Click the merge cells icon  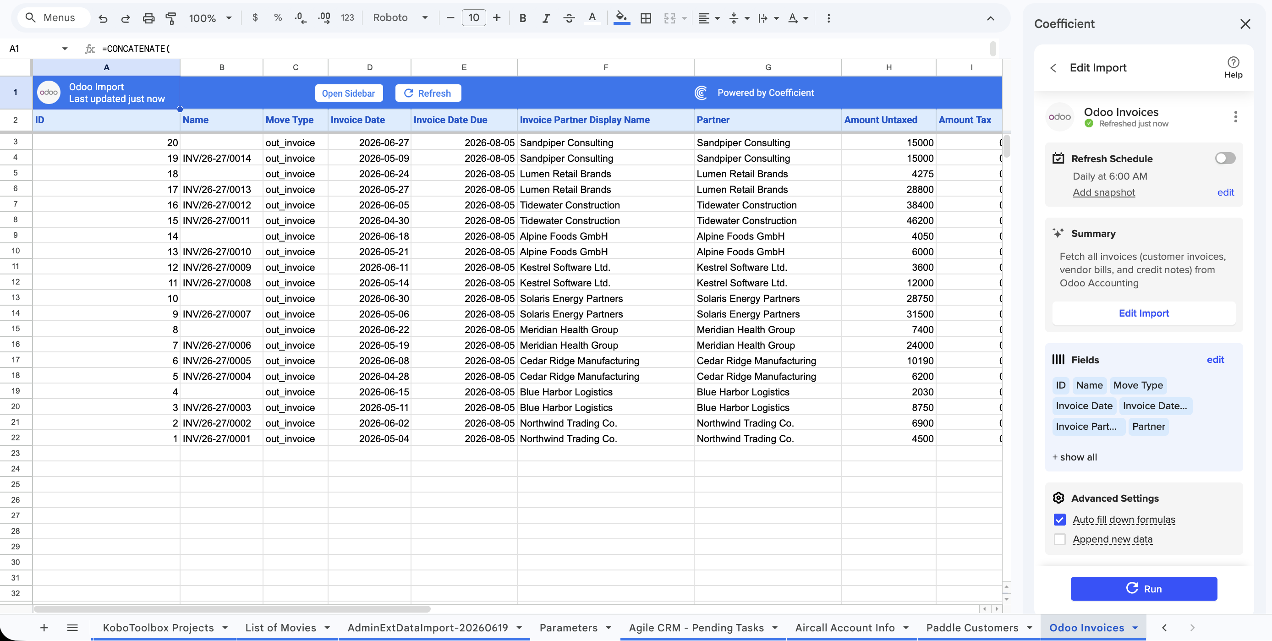pos(669,18)
